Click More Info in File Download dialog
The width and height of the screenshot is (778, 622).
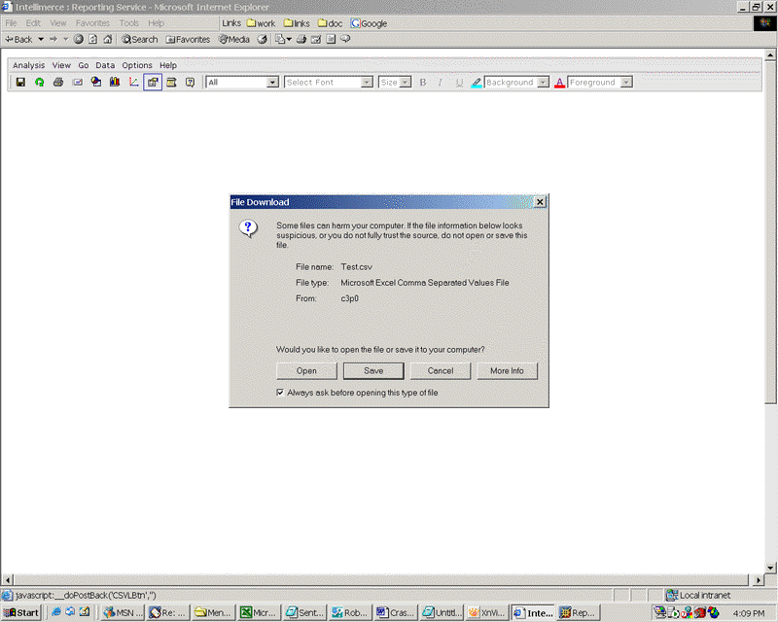[507, 370]
